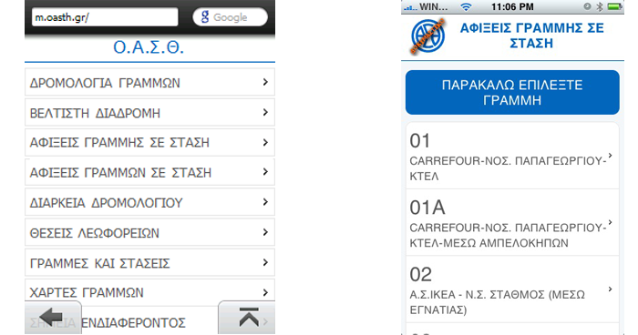
Task: Open ΔΙΑΡΚΕΙΑ ΔΡΟΜΟΛΟΓΙΟΥ menu item
Action: (149, 202)
